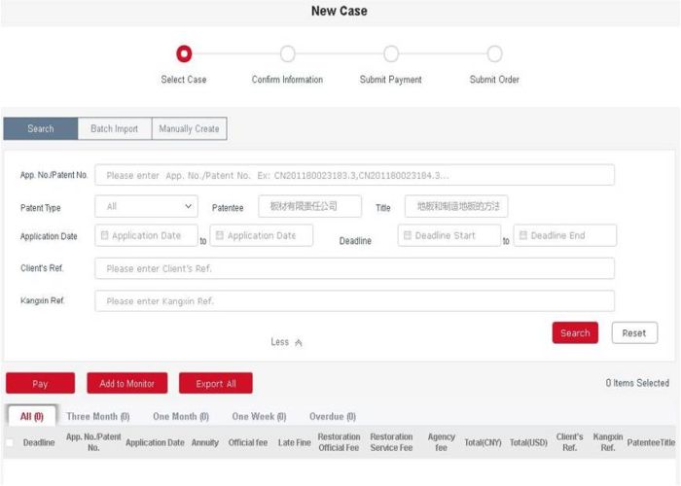Show the Overdue (0) tab
The image size is (681, 486).
(332, 417)
